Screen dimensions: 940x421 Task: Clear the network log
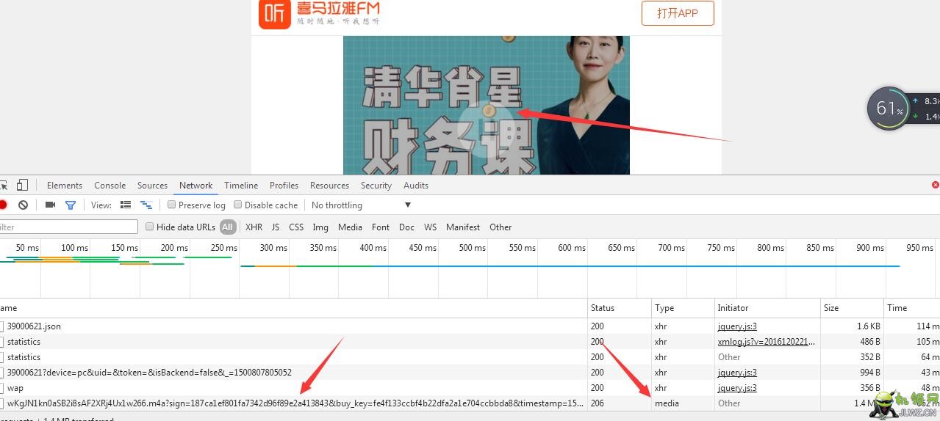click(23, 205)
